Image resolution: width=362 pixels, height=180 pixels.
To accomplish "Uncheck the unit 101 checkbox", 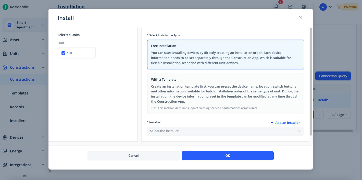I will pyautogui.click(x=64, y=53).
